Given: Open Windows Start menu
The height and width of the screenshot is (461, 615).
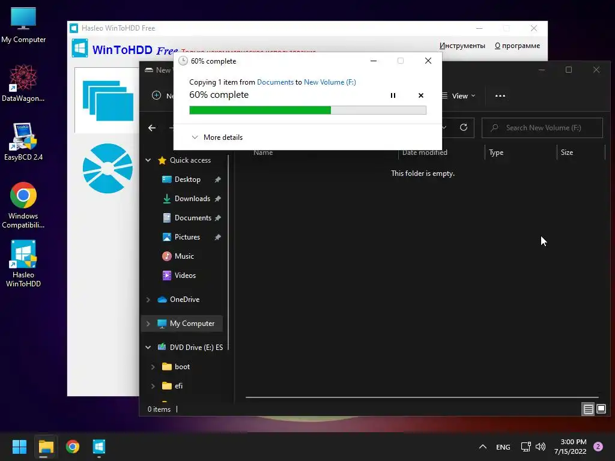Looking at the screenshot, I should coord(19,447).
